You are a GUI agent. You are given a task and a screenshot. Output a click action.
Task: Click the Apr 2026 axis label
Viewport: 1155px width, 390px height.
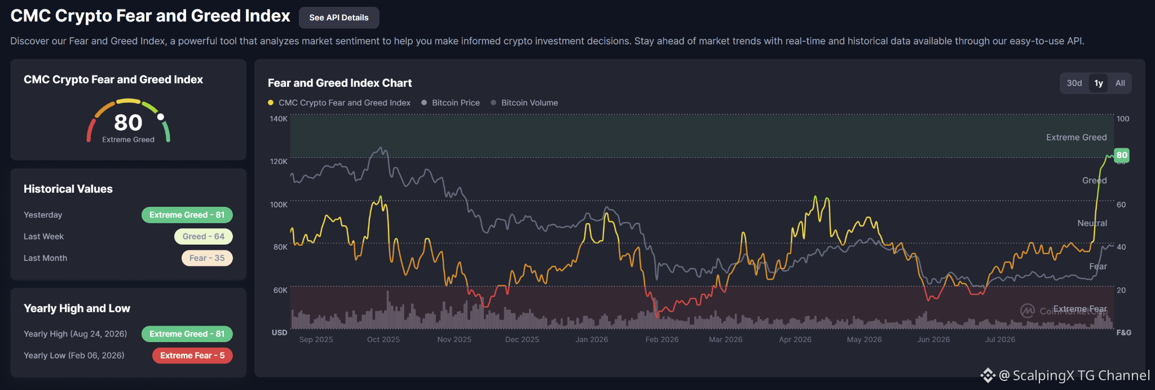click(x=795, y=339)
